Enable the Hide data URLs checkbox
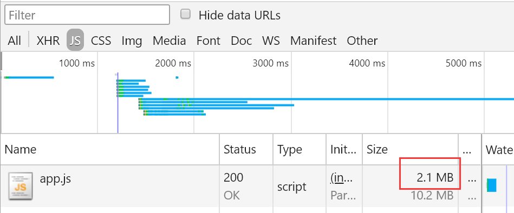Viewport: 514px width, 213px height. click(x=186, y=14)
